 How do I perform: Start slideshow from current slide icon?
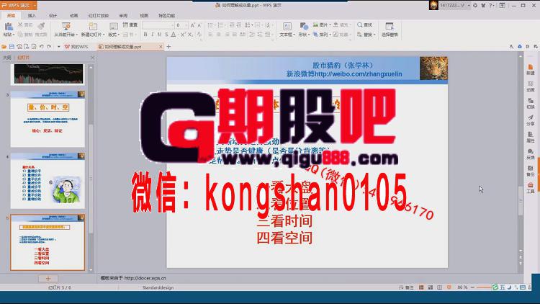66,26
